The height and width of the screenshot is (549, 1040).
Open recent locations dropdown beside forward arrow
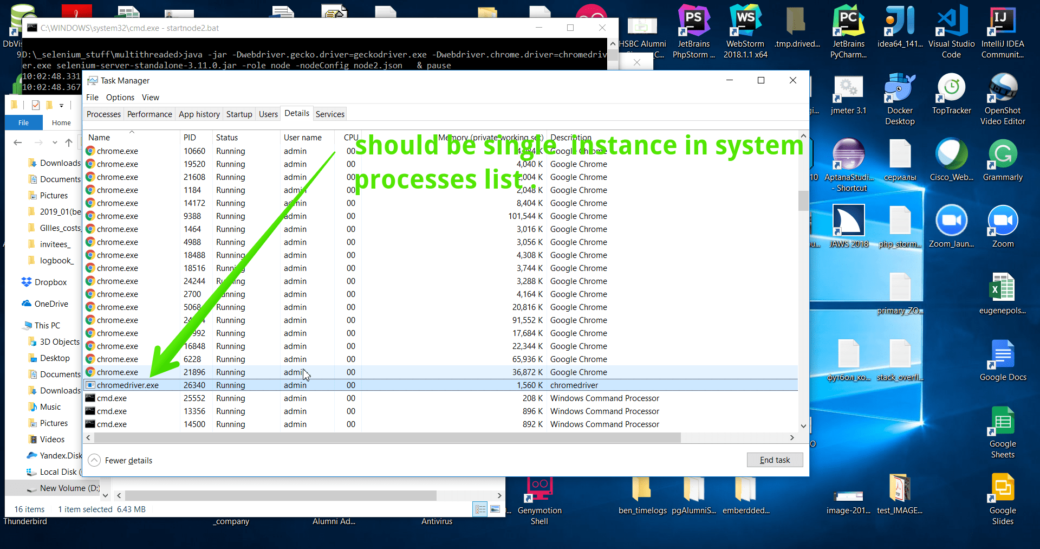point(55,143)
